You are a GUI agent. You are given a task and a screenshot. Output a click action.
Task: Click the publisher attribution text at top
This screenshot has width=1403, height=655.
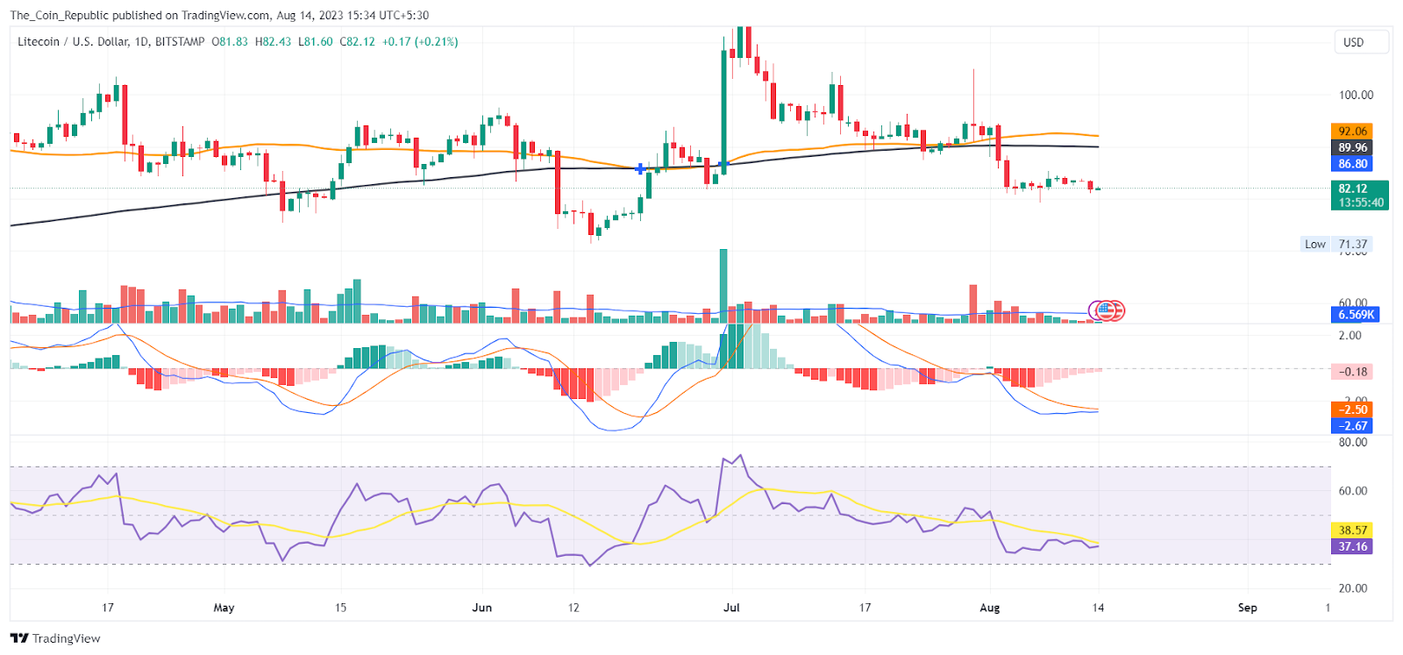219,15
